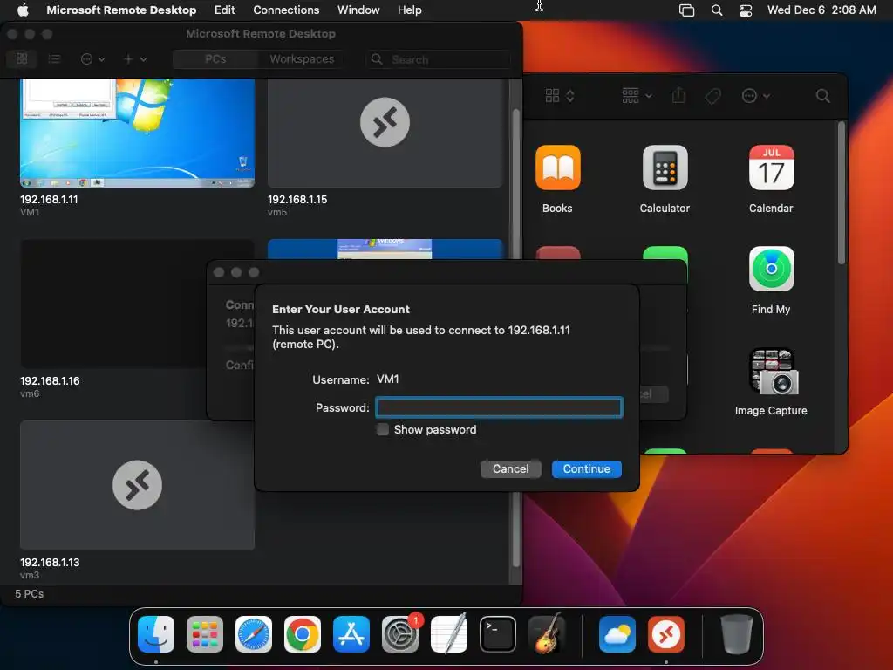Image resolution: width=893 pixels, height=670 pixels.
Task: Open Microsoft Remote Desktop from the Dock
Action: coord(665,634)
